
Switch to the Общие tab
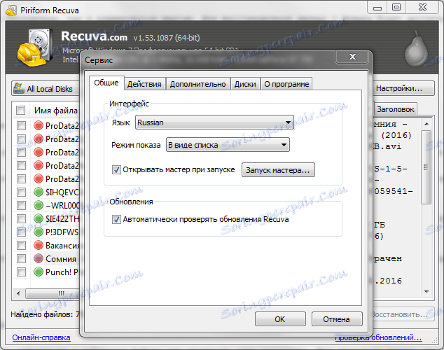pos(106,83)
